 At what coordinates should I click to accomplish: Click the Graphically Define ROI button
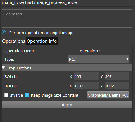pyautogui.click(x=108, y=95)
